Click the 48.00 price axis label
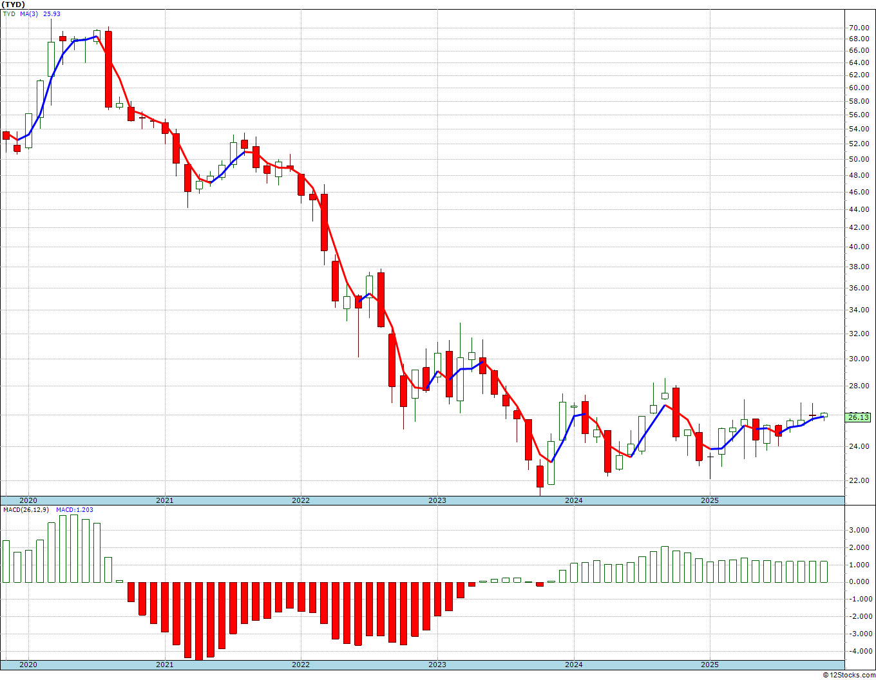This screenshot has width=876, height=680. coord(859,175)
